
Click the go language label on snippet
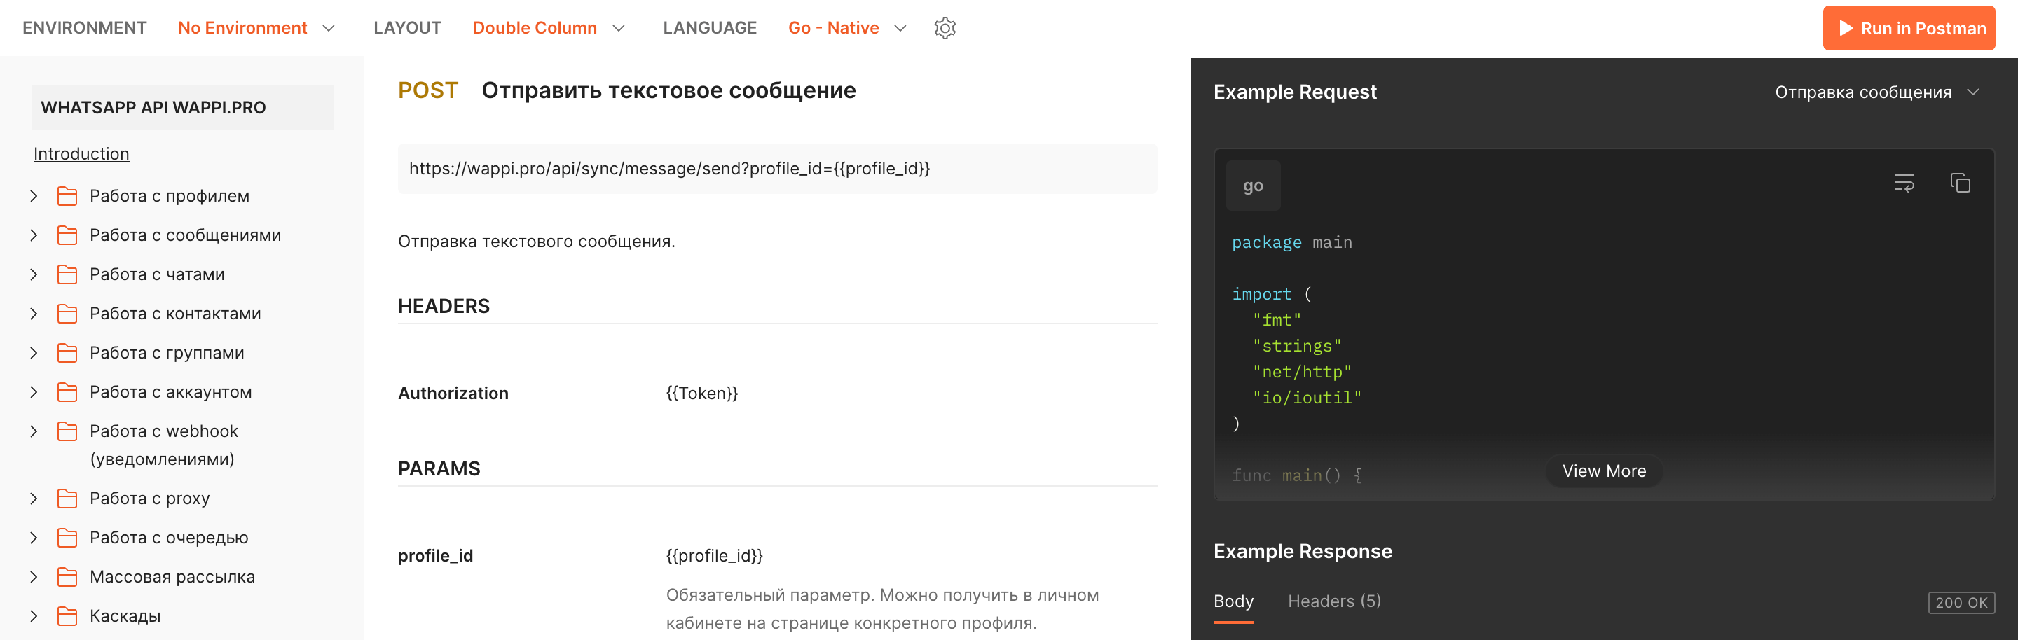(1253, 186)
